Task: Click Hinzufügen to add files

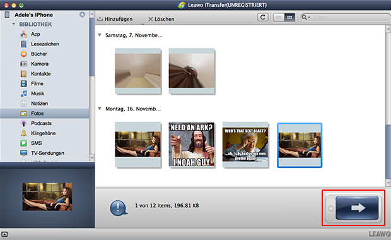Action: (x=115, y=19)
